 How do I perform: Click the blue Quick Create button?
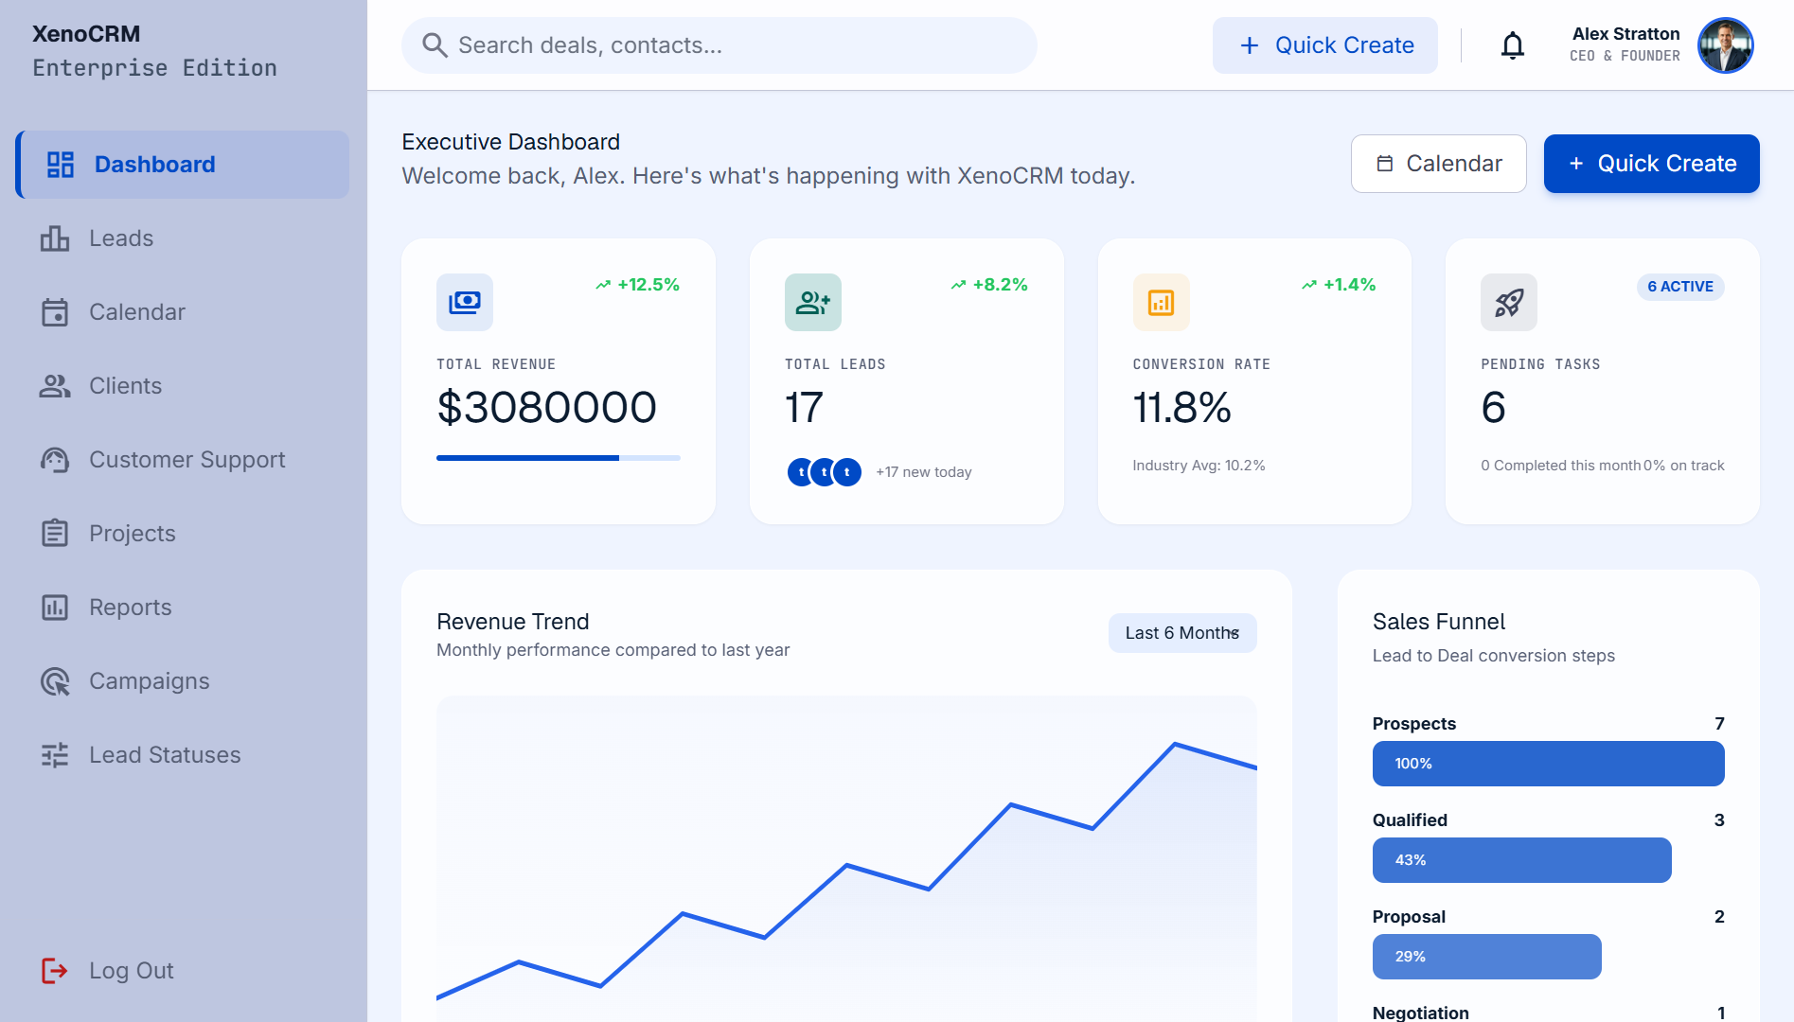(x=1651, y=164)
